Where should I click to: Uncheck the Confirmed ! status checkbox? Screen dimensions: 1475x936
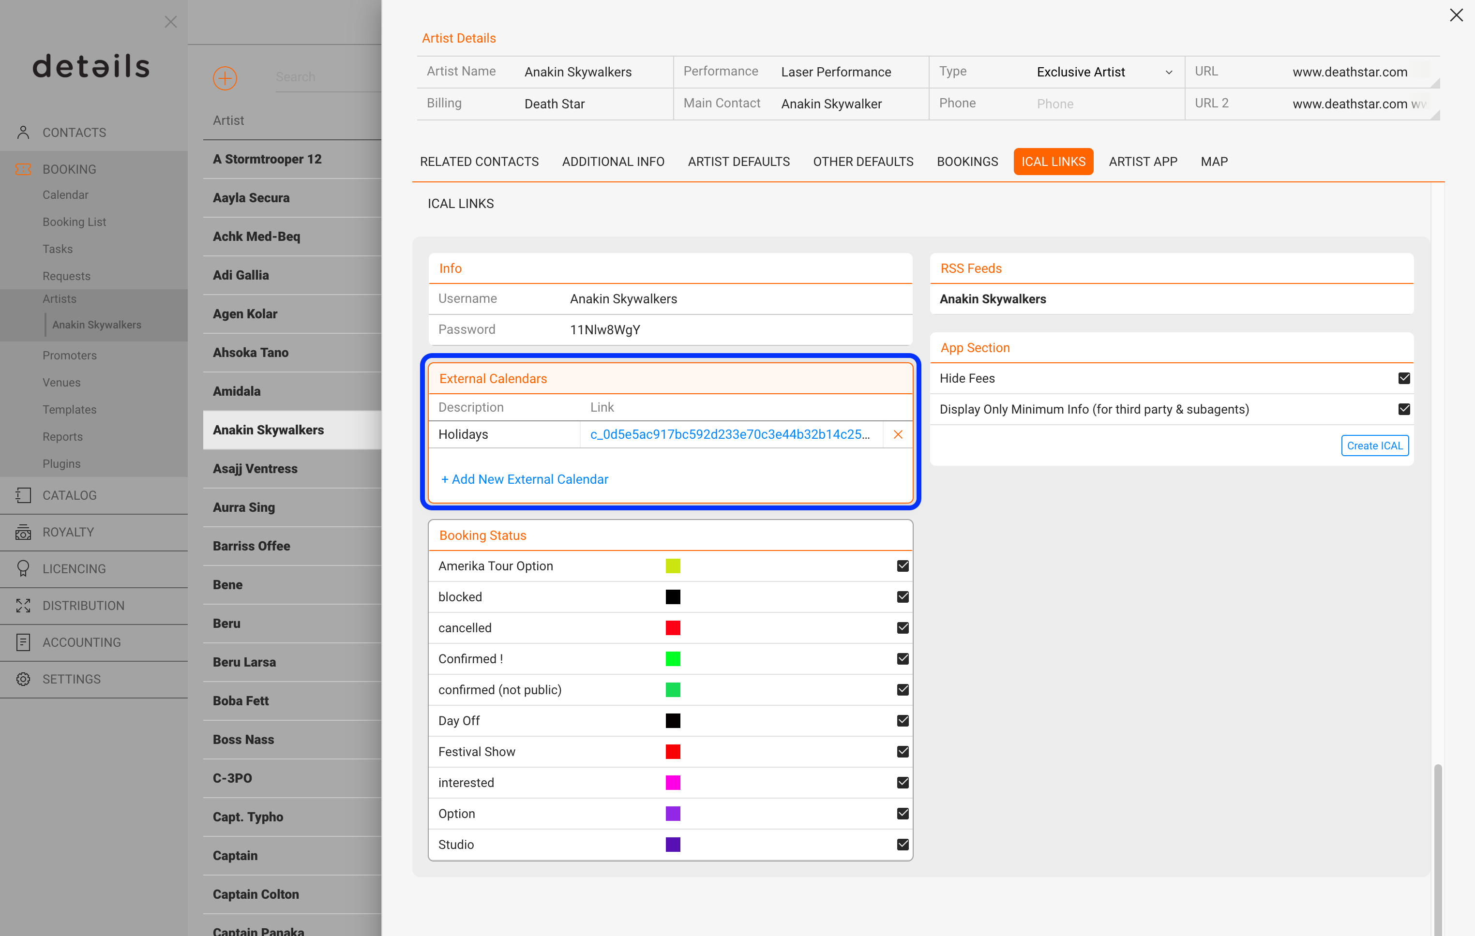tap(903, 659)
